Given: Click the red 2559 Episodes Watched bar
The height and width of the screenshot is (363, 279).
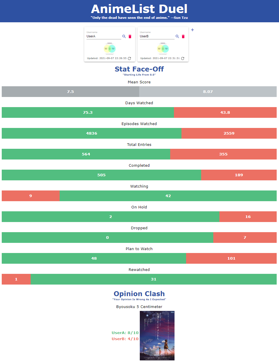Looking at the screenshot, I should click(229, 133).
